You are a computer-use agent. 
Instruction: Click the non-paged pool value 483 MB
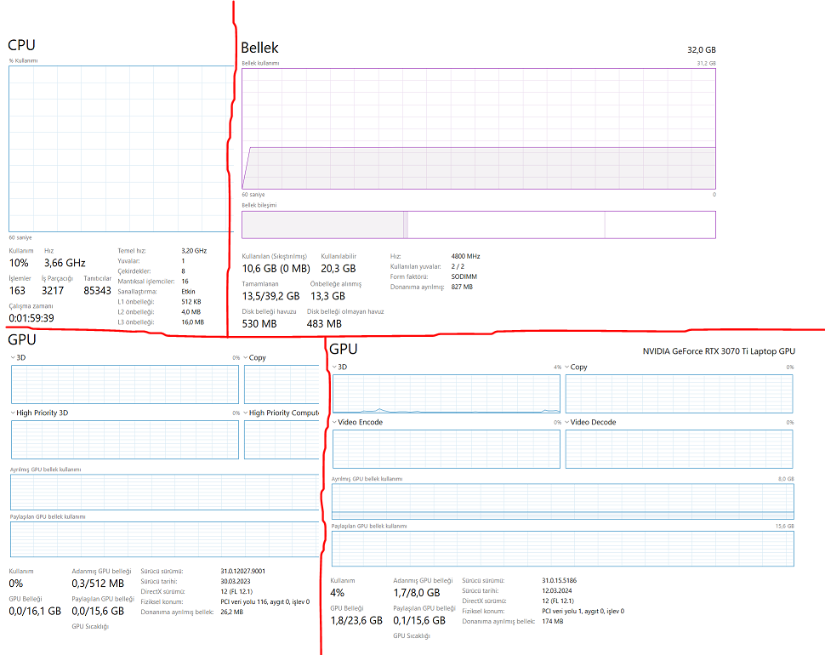tap(324, 324)
